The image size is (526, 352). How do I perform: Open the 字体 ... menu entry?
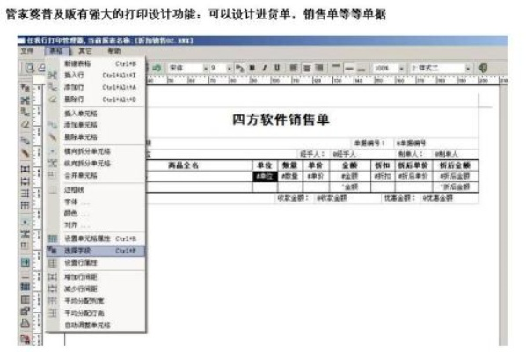[x=96, y=202]
